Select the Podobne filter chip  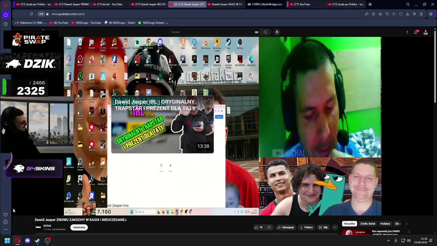[385, 224]
